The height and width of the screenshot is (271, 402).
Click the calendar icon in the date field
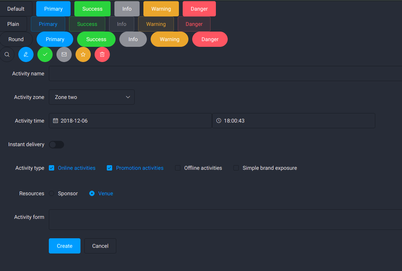click(x=56, y=120)
